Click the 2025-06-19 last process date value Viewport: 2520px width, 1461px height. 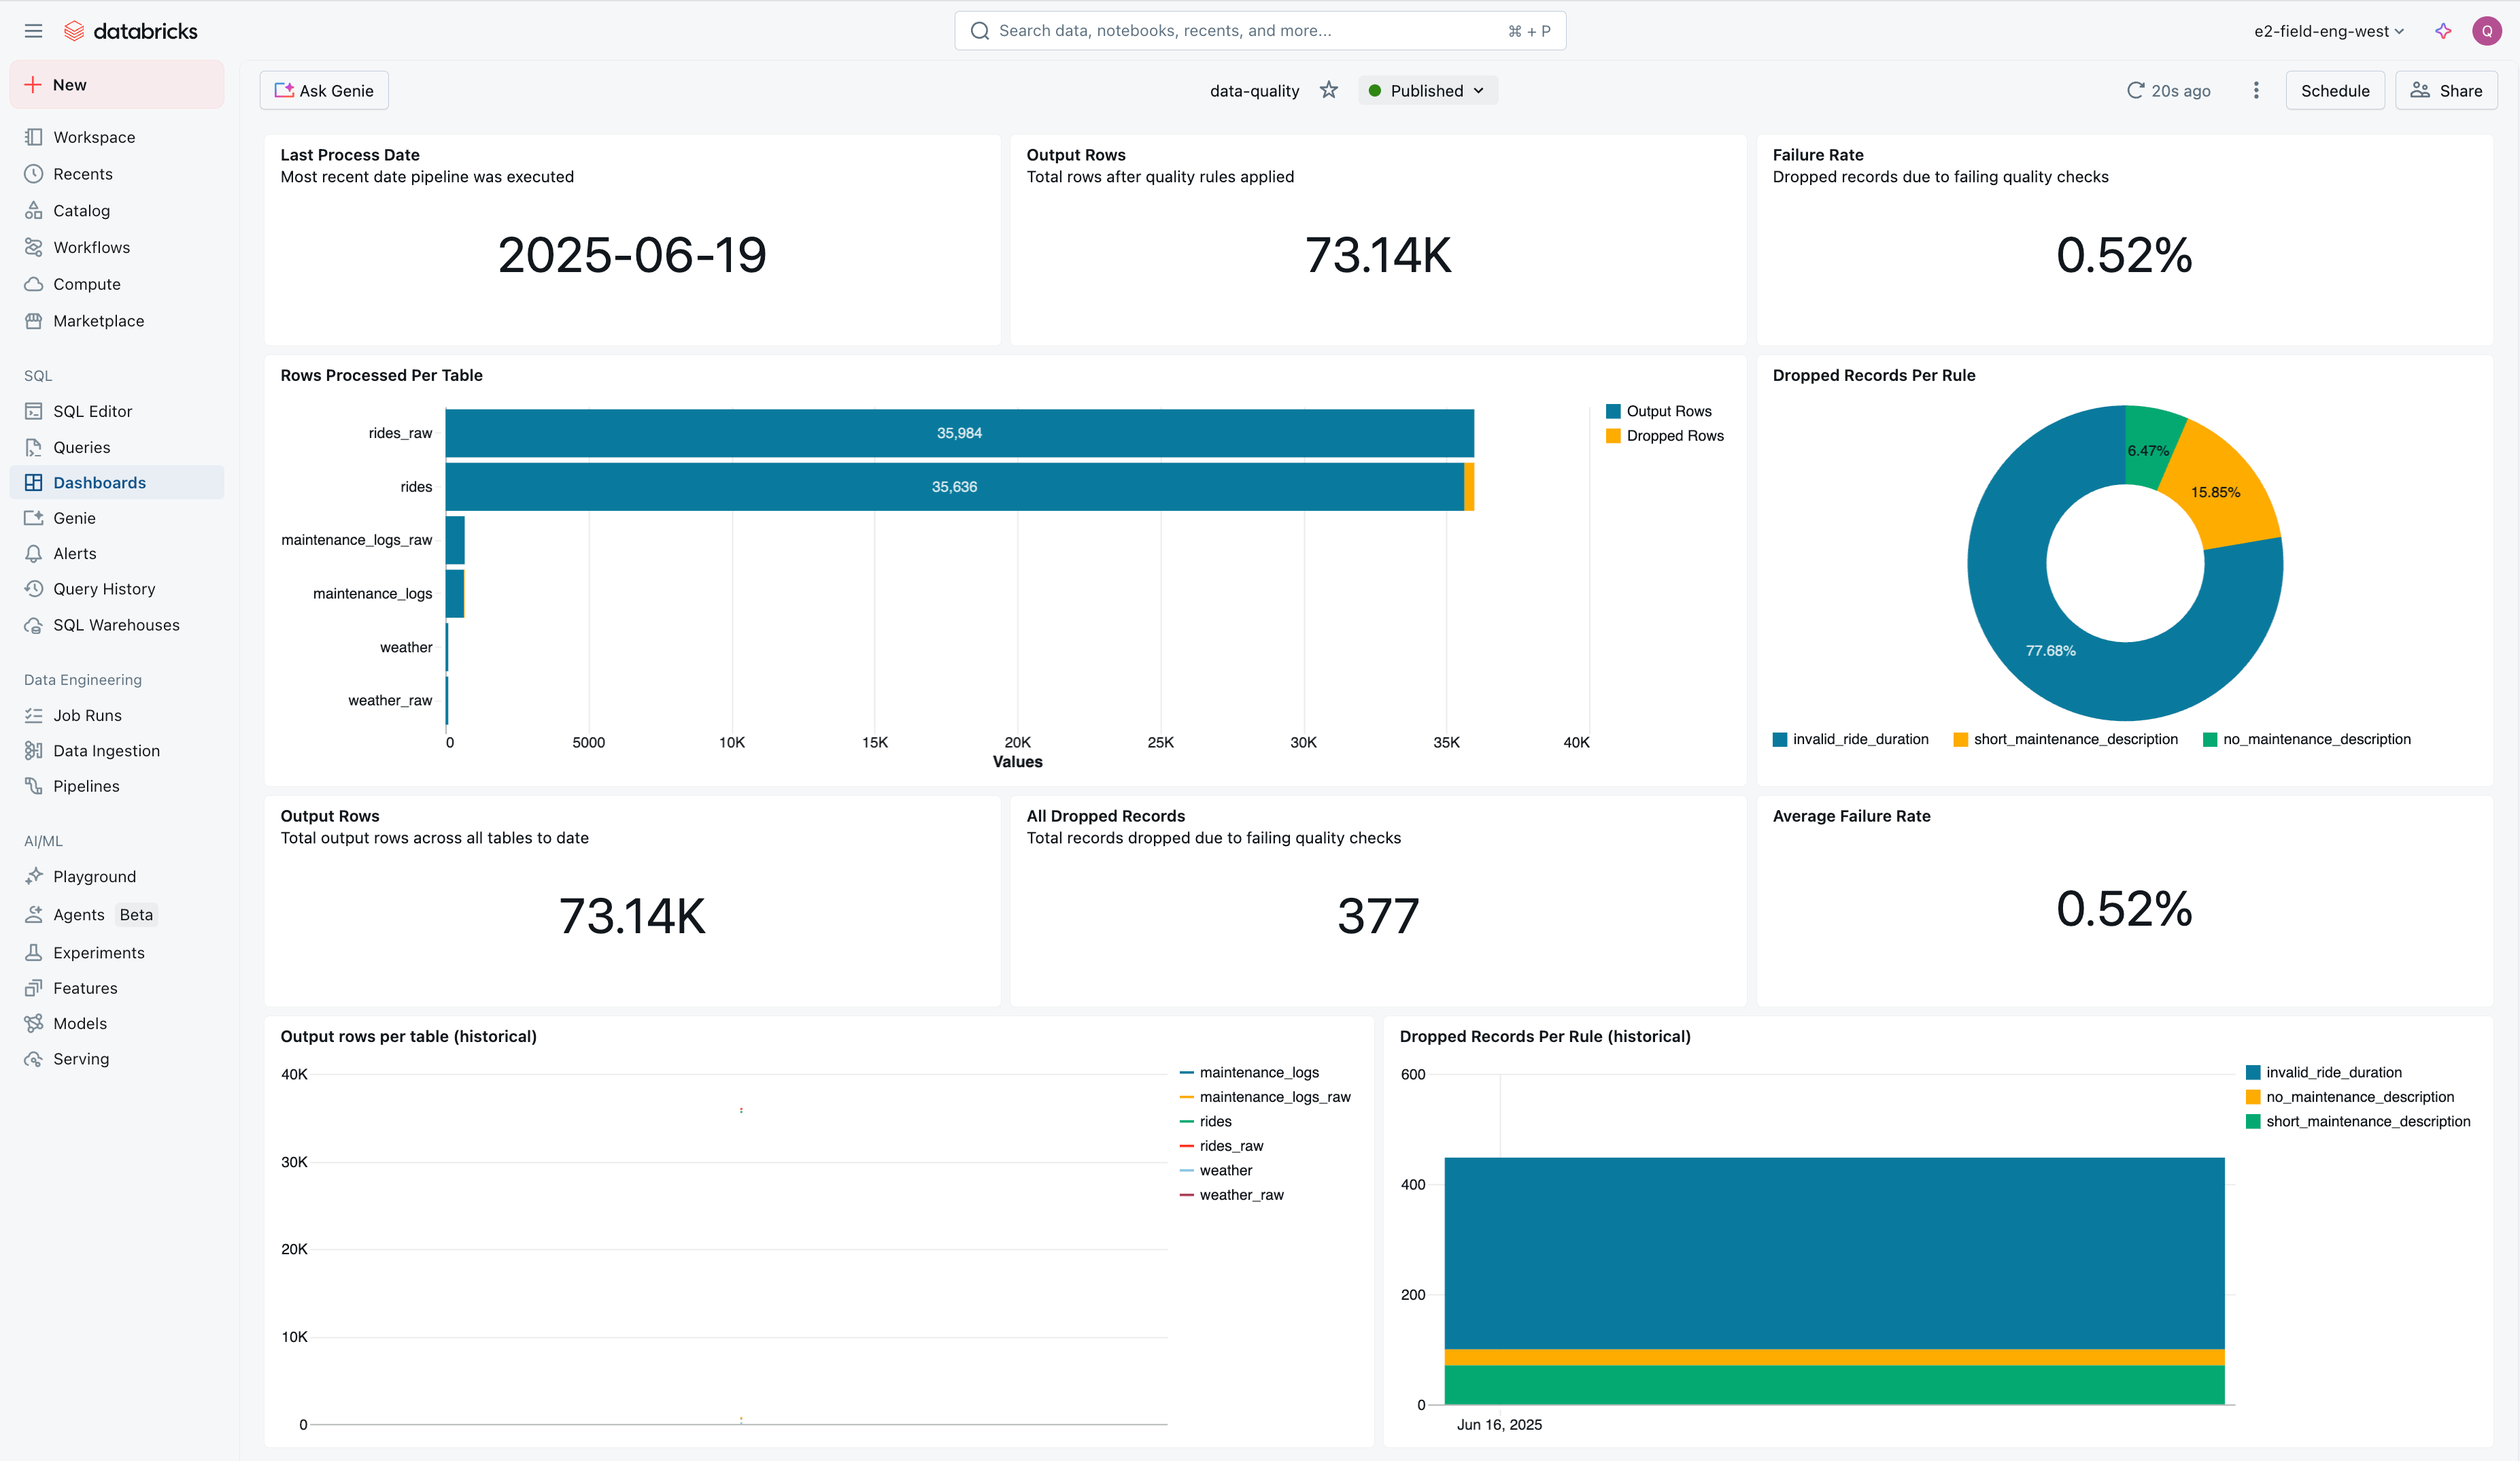[x=632, y=255]
